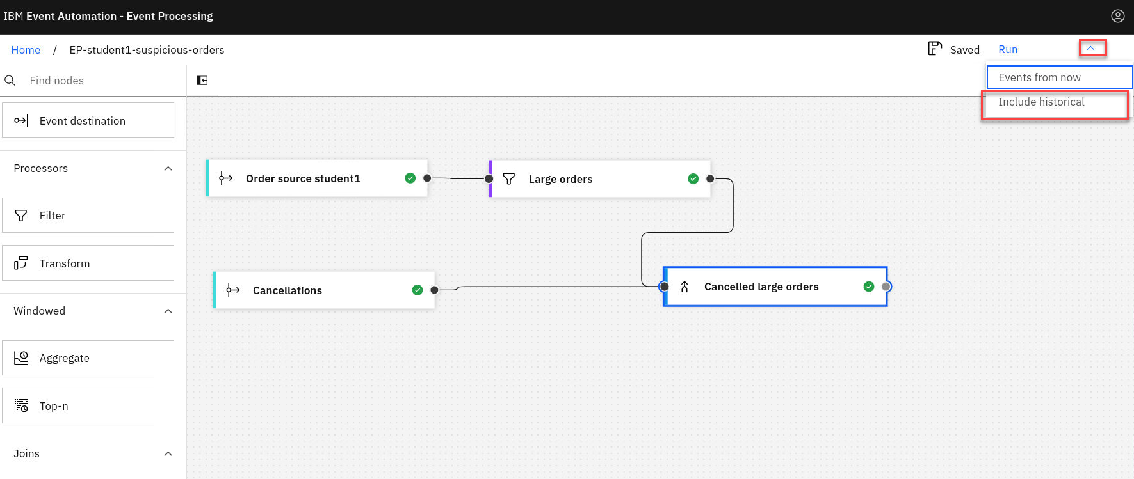This screenshot has width=1134, height=479.
Task: Click the green check on Large orders
Action: tap(693, 179)
